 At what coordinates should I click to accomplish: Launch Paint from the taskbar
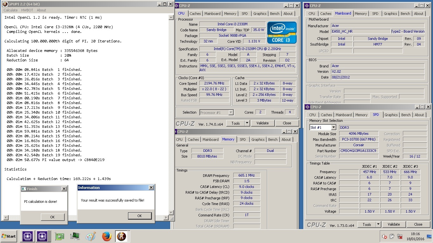coord(91,236)
